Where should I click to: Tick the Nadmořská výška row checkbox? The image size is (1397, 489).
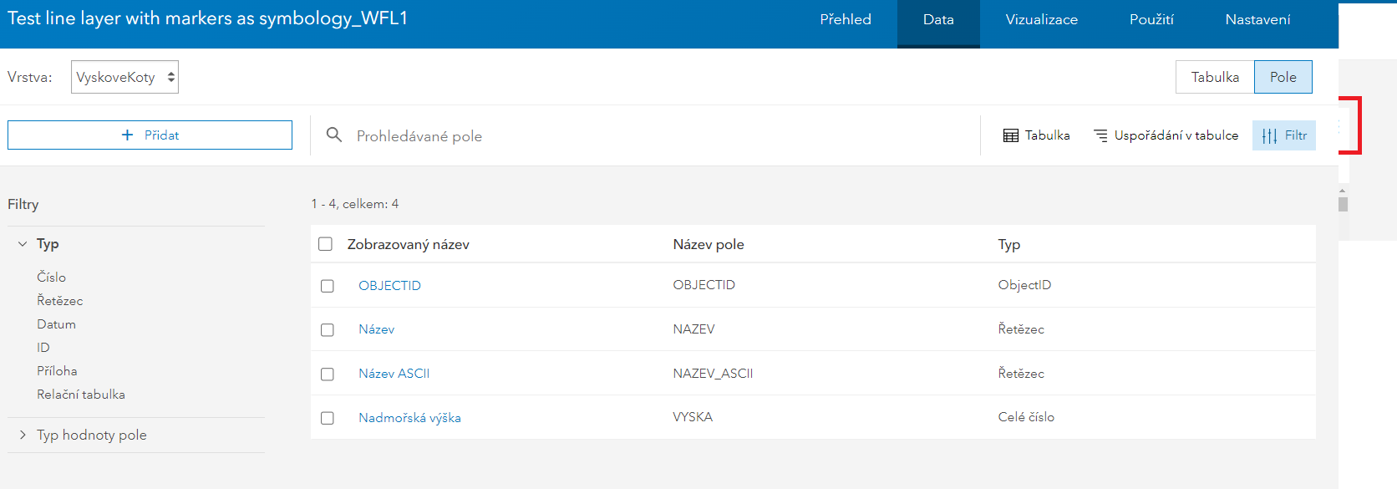pos(328,418)
